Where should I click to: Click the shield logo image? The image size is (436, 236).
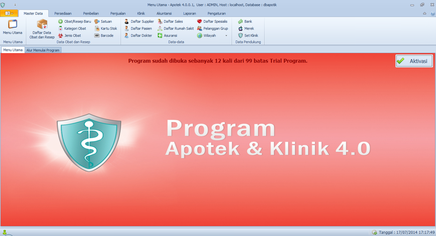tap(89, 142)
